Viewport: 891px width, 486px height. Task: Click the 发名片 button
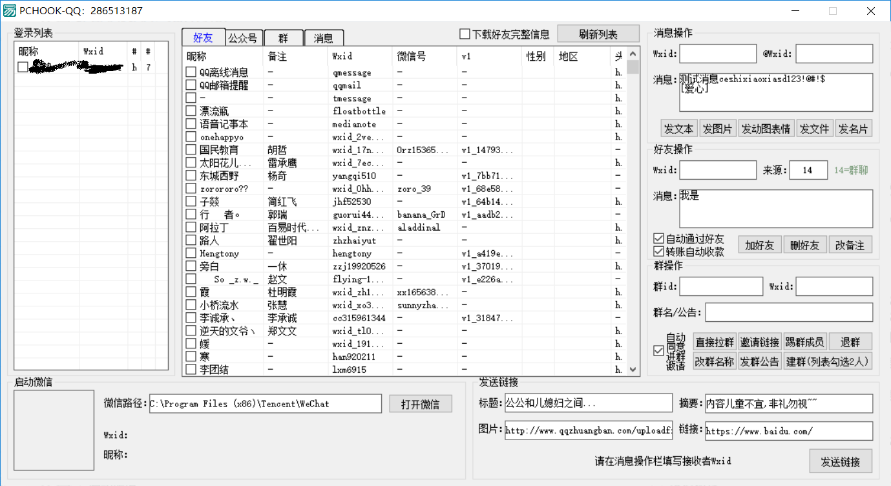point(854,129)
